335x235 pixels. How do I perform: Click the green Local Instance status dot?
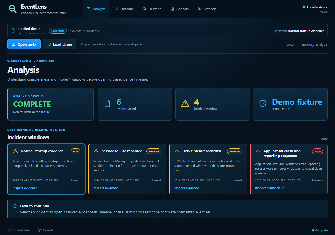tap(304, 7)
